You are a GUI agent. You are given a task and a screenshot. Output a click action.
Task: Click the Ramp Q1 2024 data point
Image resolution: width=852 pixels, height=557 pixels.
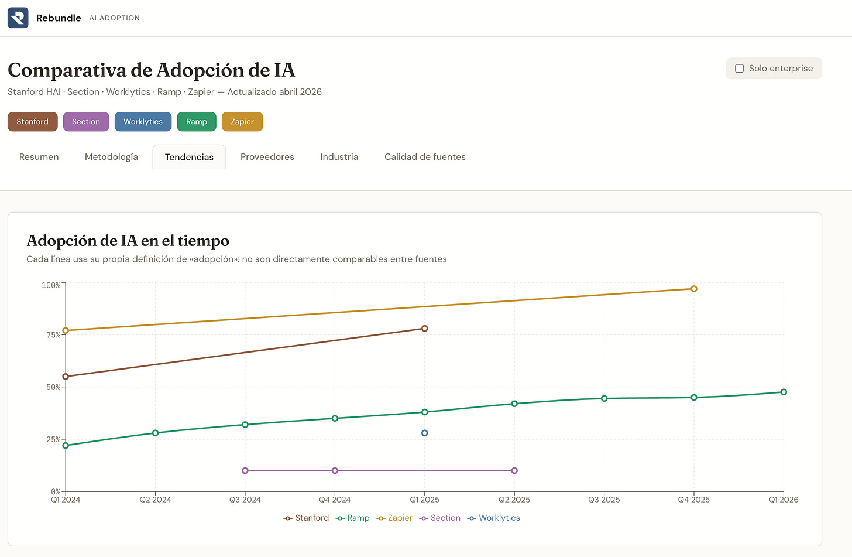[66, 446]
